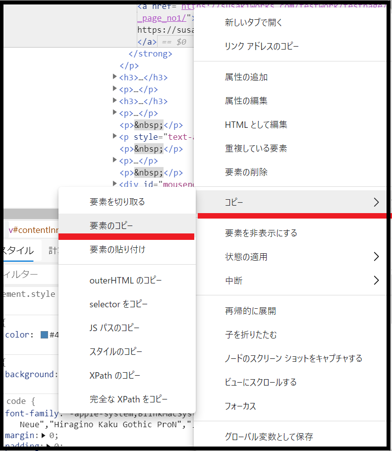Screen dimensions: 392x451
Task: Click the font-family property name
Action: 32,414
